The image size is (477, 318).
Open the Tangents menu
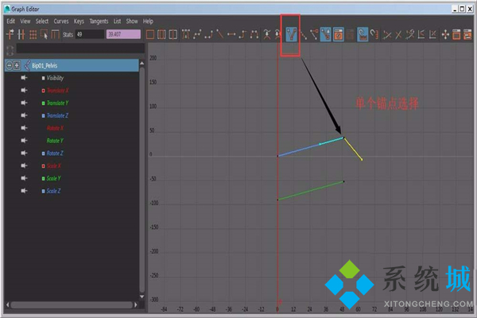(x=99, y=21)
